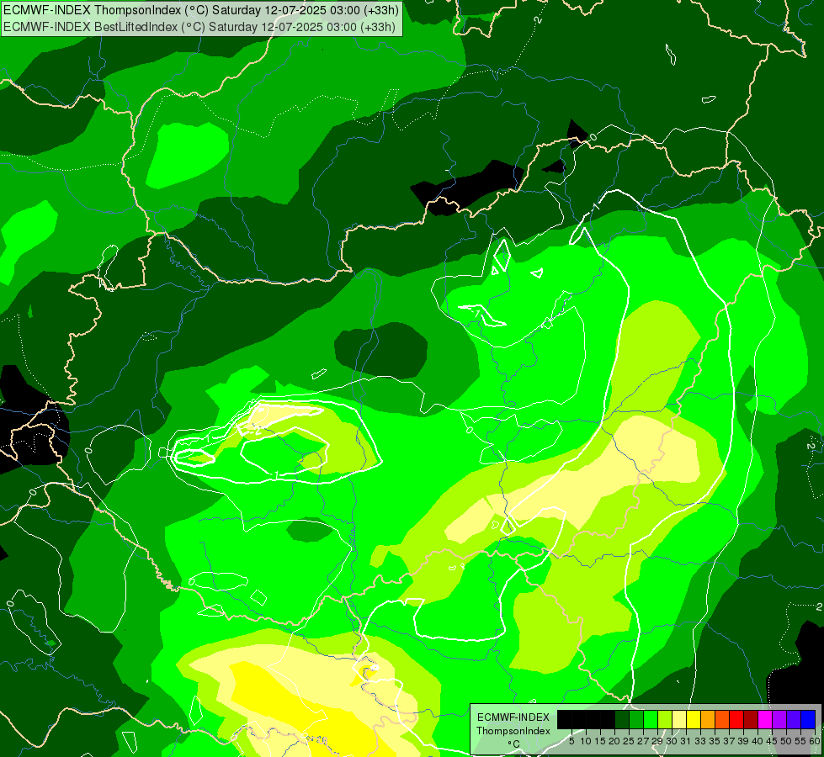Screen dimensions: 824x757
Task: Click legend scale value "60"
Action: point(815,742)
